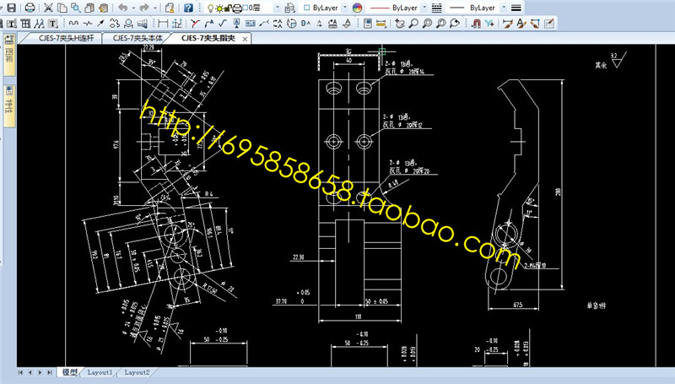This screenshot has width=675, height=384.
Task: Click the dimension style brush icon
Action: click(x=508, y=24)
